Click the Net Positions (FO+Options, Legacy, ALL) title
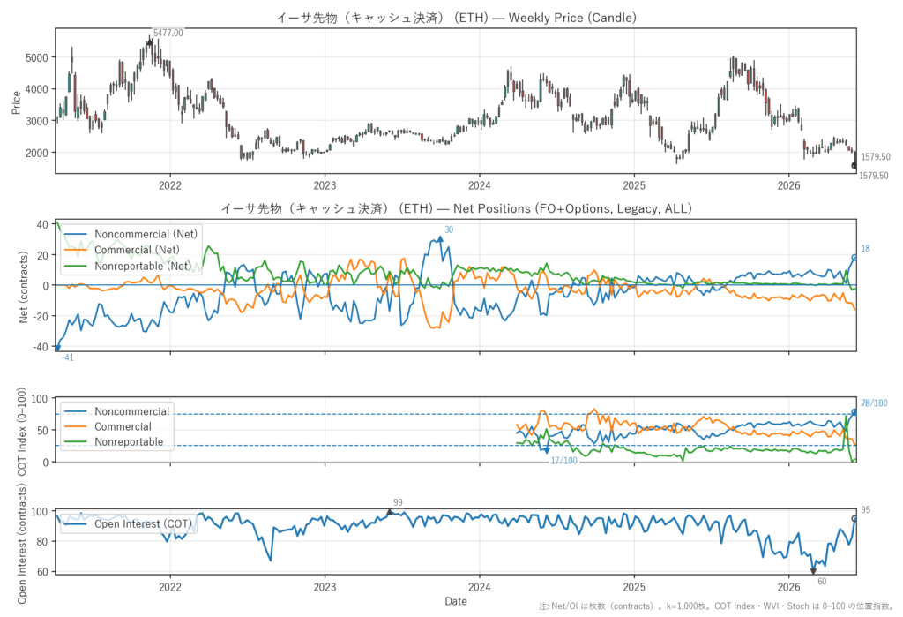Viewport: 903px width, 617px height. pos(456,208)
